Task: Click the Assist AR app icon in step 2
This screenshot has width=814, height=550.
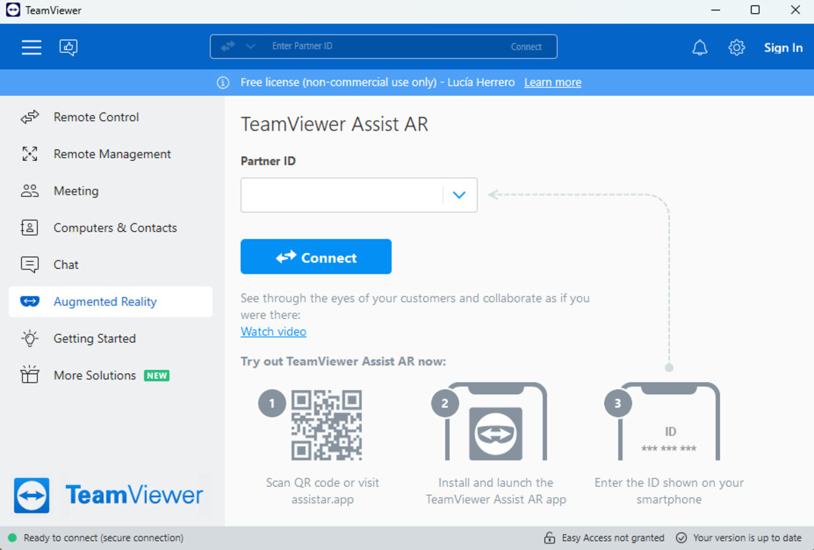Action: pos(495,433)
